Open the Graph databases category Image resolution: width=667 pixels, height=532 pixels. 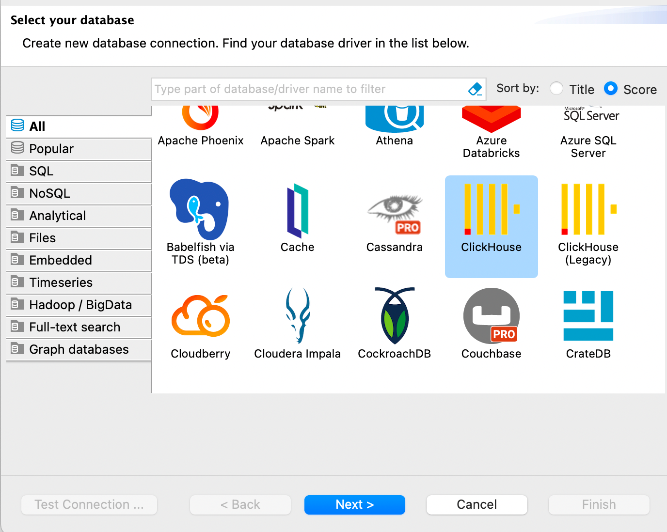pos(79,349)
